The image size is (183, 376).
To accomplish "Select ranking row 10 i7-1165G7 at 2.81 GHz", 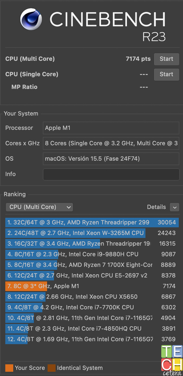I will pyautogui.click(x=92, y=318).
